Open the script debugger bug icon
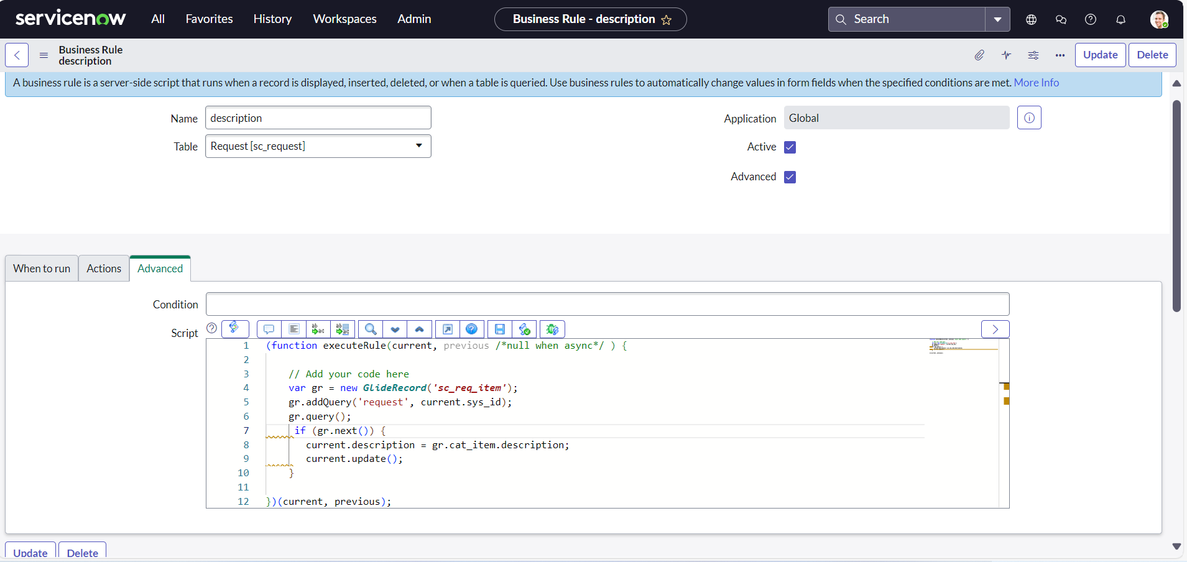 552,329
